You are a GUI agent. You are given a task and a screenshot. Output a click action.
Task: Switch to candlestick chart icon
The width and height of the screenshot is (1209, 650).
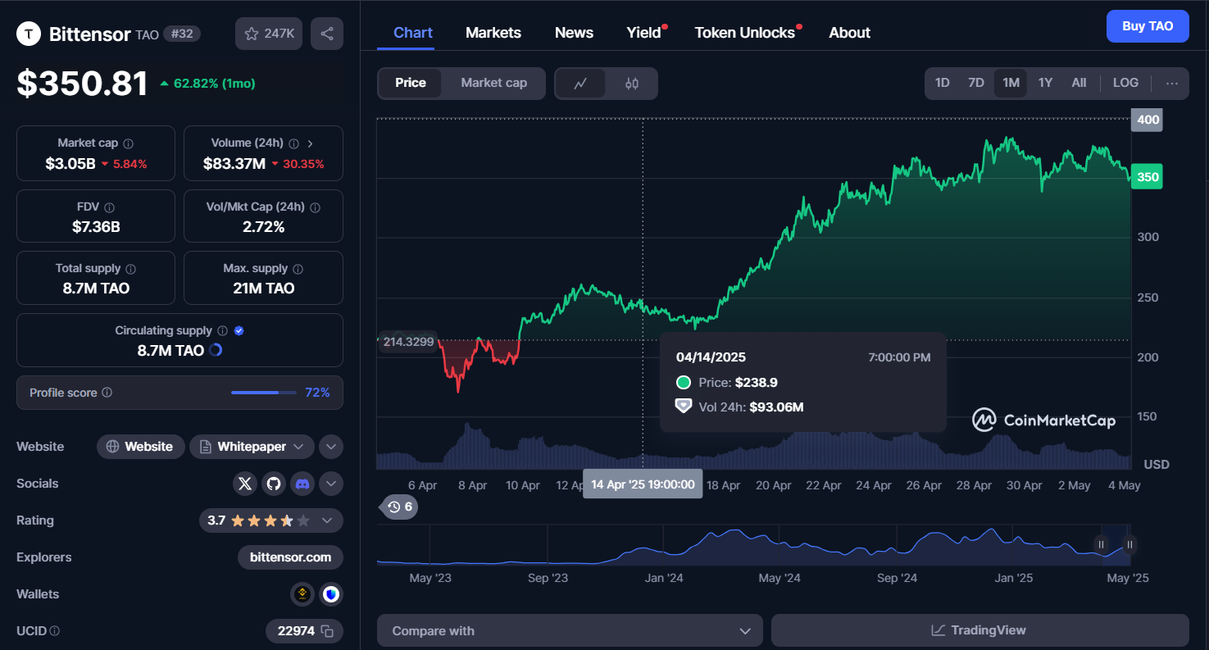tap(632, 84)
